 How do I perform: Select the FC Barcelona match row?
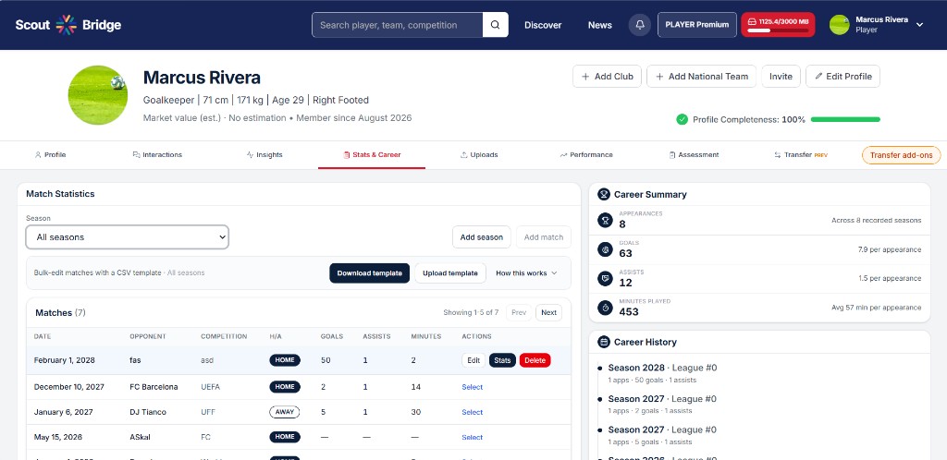point(473,387)
